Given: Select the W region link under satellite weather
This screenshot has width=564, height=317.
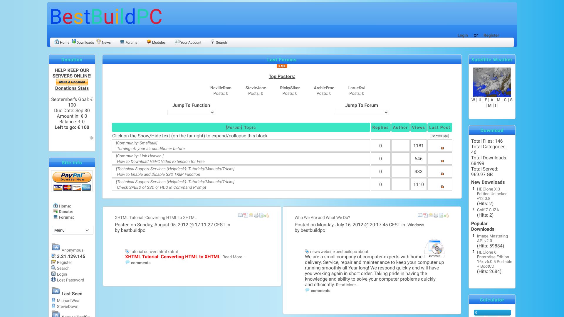Looking at the screenshot, I should point(473,100).
